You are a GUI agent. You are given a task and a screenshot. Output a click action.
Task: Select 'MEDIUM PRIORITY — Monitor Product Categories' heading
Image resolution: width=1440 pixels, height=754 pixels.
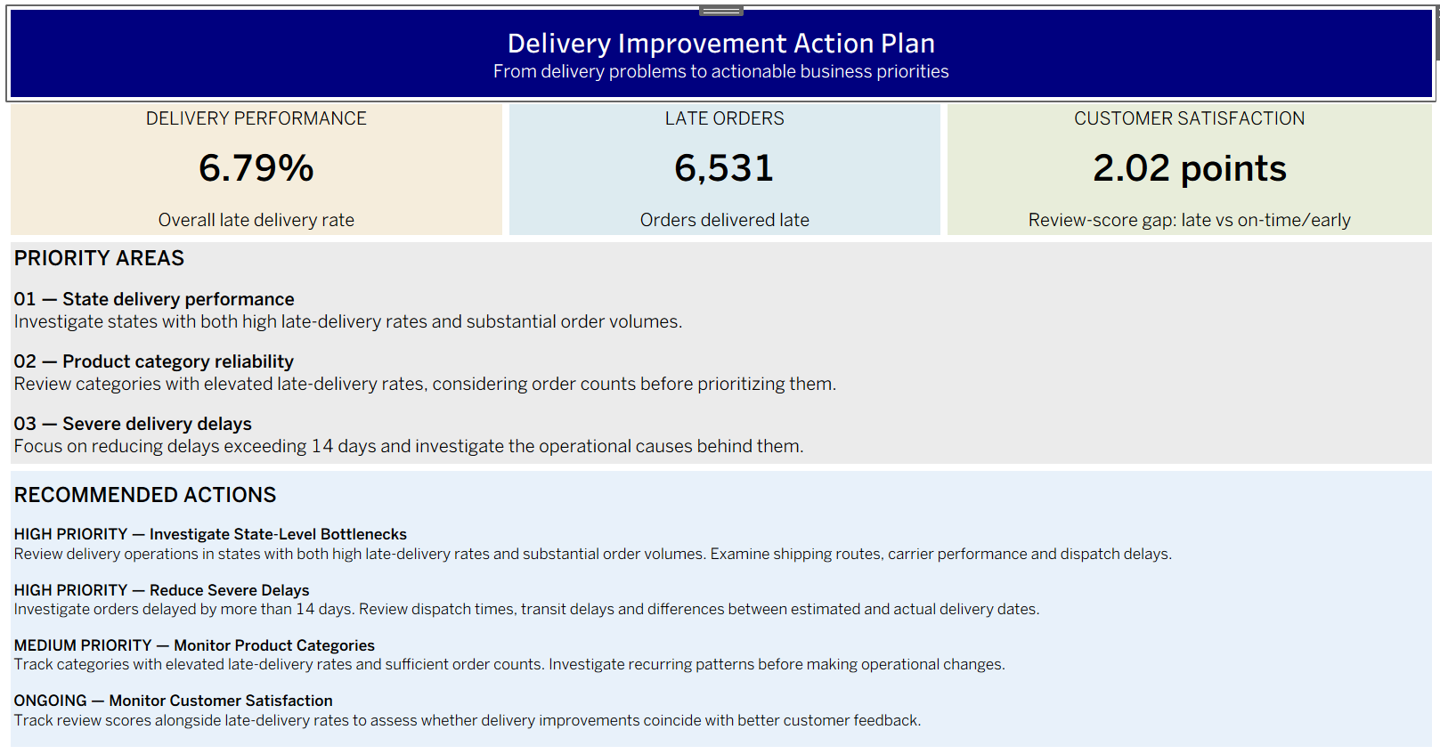pos(194,645)
